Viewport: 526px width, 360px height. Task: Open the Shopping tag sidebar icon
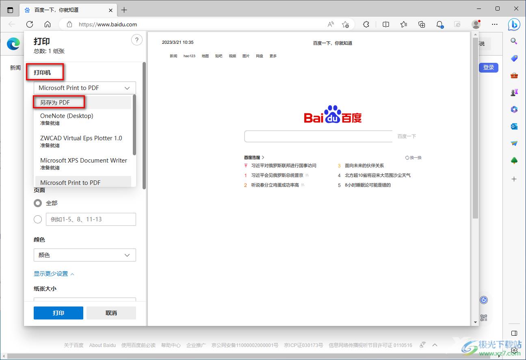pyautogui.click(x=514, y=58)
